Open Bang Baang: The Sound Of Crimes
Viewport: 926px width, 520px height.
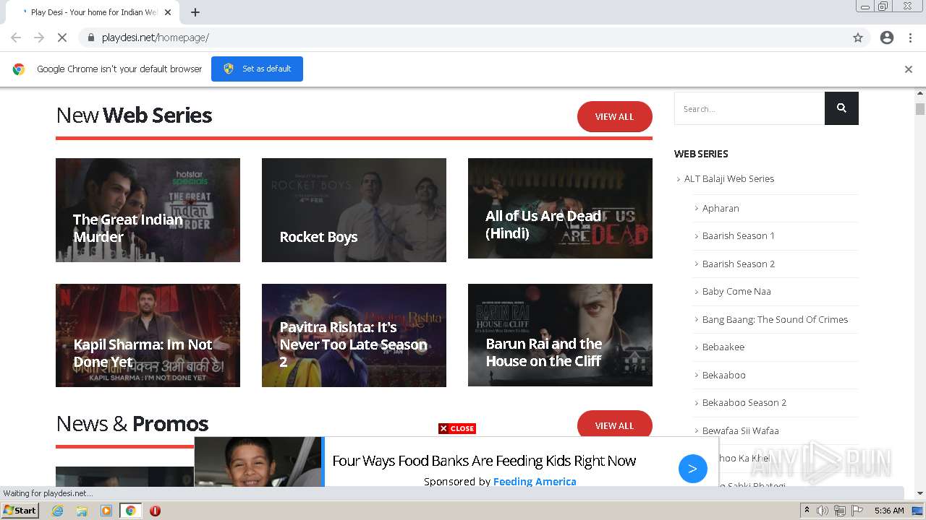coord(775,319)
